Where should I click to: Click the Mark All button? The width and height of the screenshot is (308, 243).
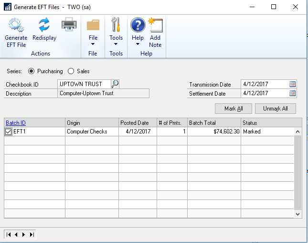[234, 109]
